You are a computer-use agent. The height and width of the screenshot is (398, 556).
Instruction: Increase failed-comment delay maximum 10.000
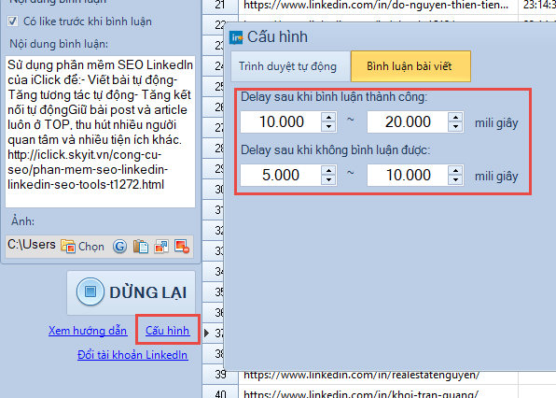pos(455,170)
